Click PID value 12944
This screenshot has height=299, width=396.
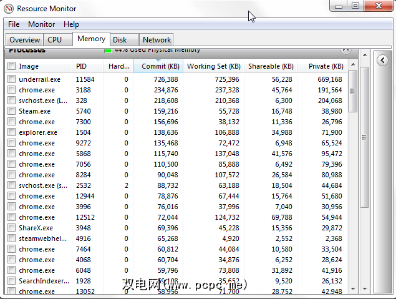(x=85, y=196)
